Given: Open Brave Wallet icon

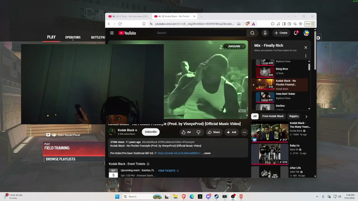Looking at the screenshot, I should 289,24.
